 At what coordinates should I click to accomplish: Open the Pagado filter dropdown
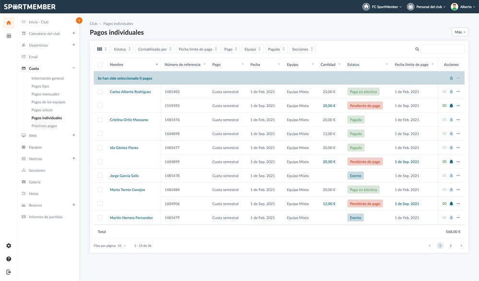pyautogui.click(x=276, y=49)
